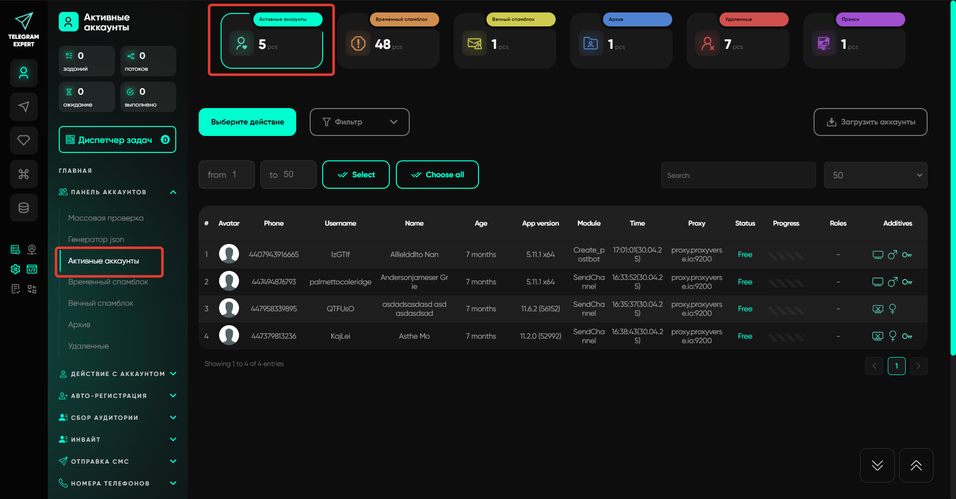Viewport: 956px width, 499px height.
Task: Click the double-chevron scroll down button
Action: pos(877,466)
